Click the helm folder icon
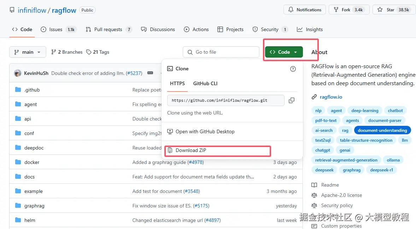The height and width of the screenshot is (229, 416). [x=18, y=220]
